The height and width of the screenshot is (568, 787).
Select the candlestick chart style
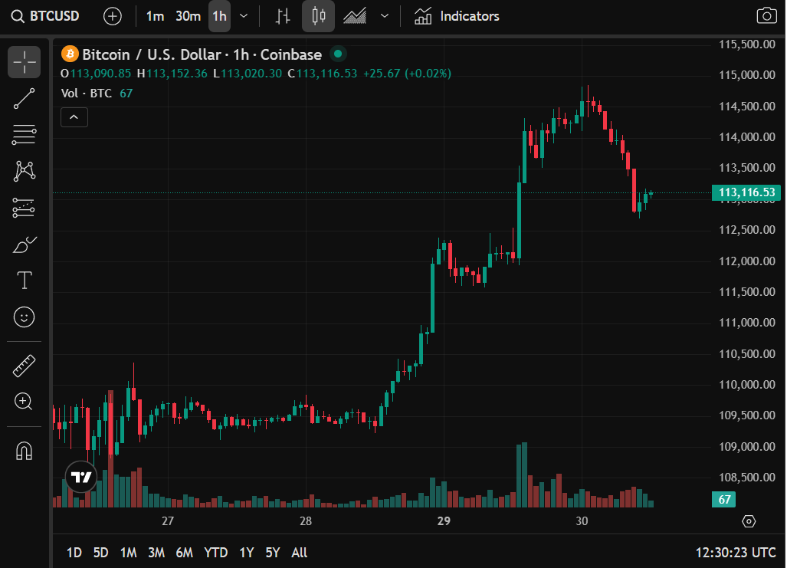(318, 16)
